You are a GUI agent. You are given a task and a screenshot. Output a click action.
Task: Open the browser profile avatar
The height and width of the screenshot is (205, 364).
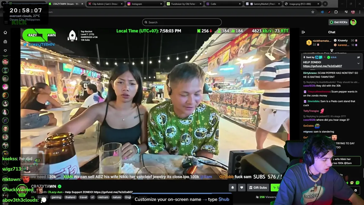353,12
